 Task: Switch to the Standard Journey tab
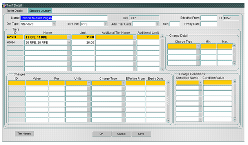tap(40, 11)
